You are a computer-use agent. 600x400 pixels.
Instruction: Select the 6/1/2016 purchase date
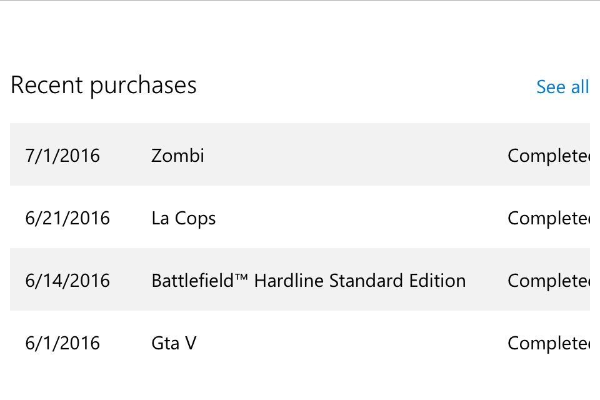[x=62, y=343]
